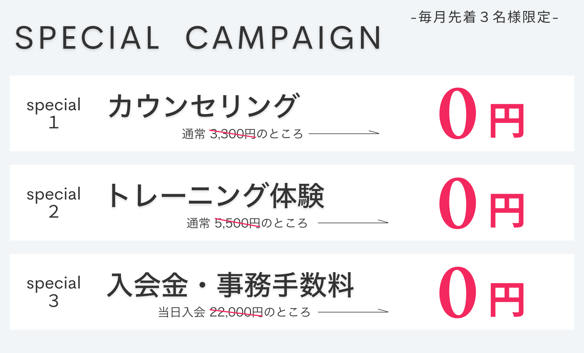
Task: Click the struck-through 5,500円 price
Action: click(x=237, y=223)
